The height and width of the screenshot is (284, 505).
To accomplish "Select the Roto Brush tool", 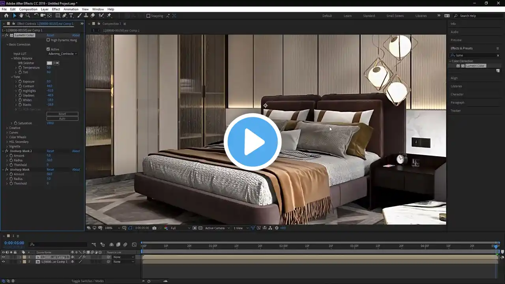I will pos(101,16).
